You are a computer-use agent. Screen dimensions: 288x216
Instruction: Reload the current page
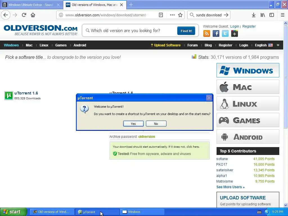click(24, 15)
